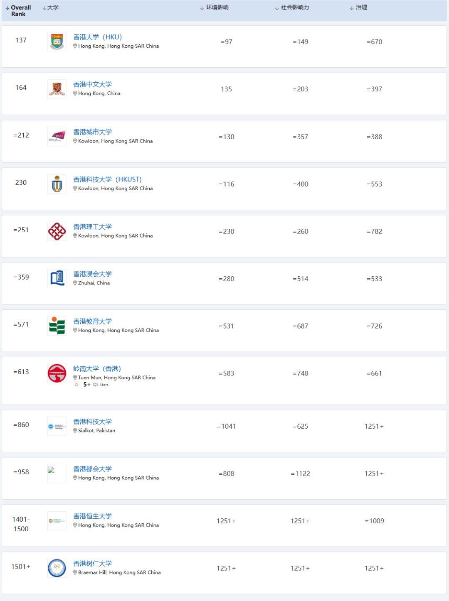Open the 岭南大学 (香港) link
449x601 pixels.
tap(97, 369)
